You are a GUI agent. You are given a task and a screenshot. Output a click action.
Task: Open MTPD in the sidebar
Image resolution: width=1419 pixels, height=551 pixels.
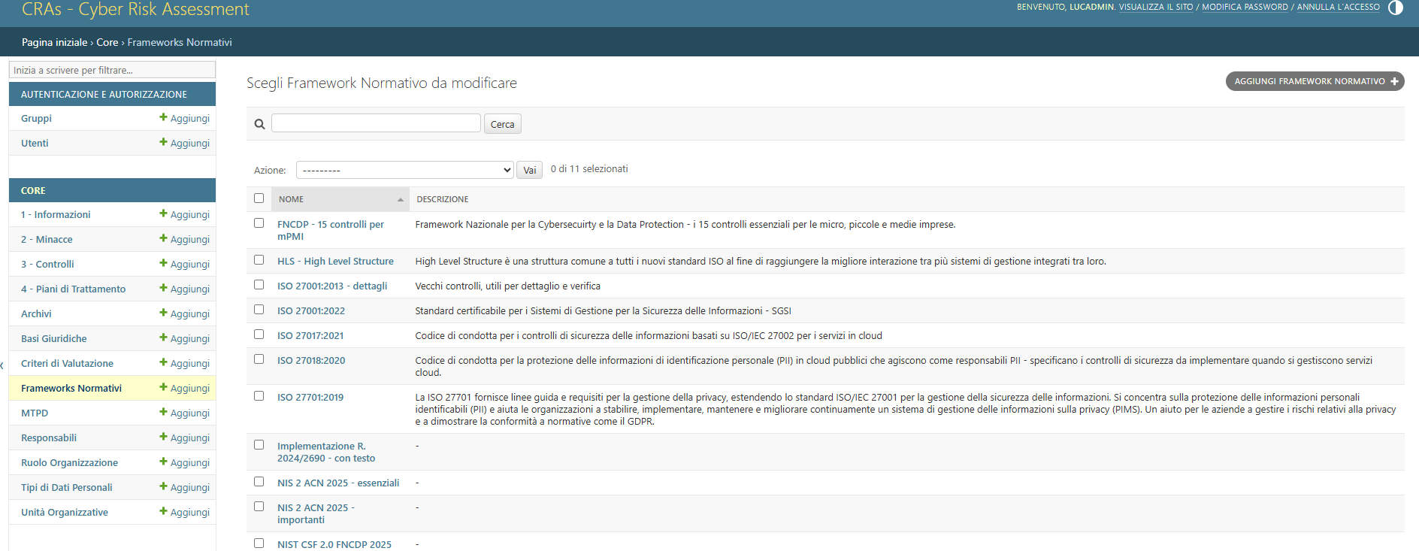35,413
